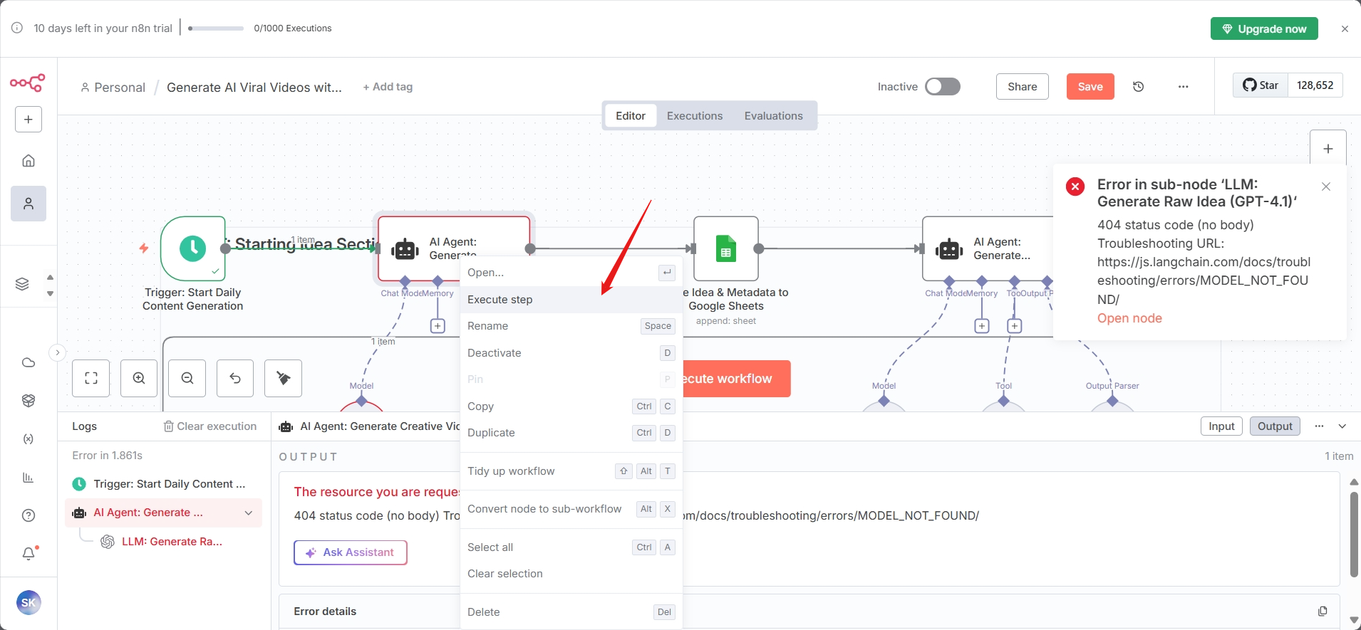The image size is (1361, 630).
Task: Open the cube templates icon in sidebar
Action: point(29,401)
